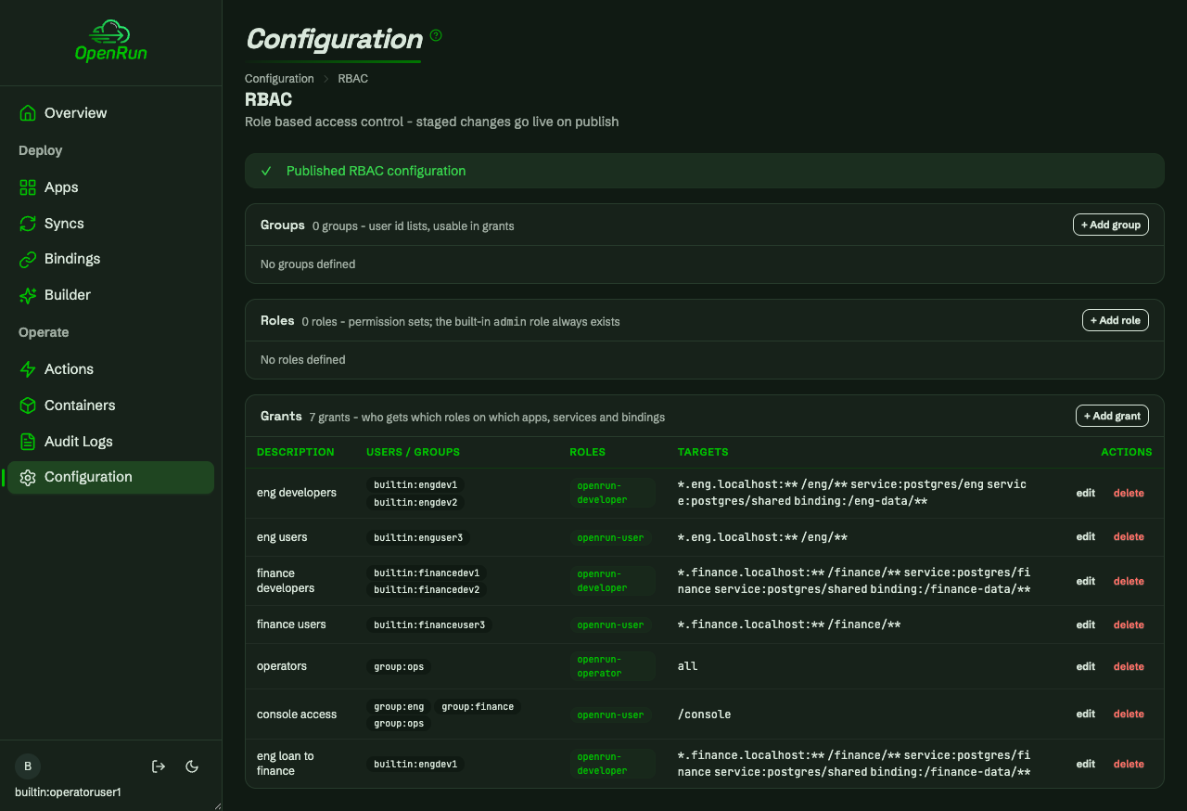Image resolution: width=1187 pixels, height=811 pixels.
Task: Click the Syncs refresh icon
Action: 28,224
